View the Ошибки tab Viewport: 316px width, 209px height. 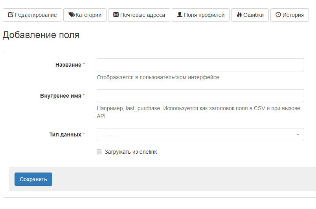click(x=250, y=15)
